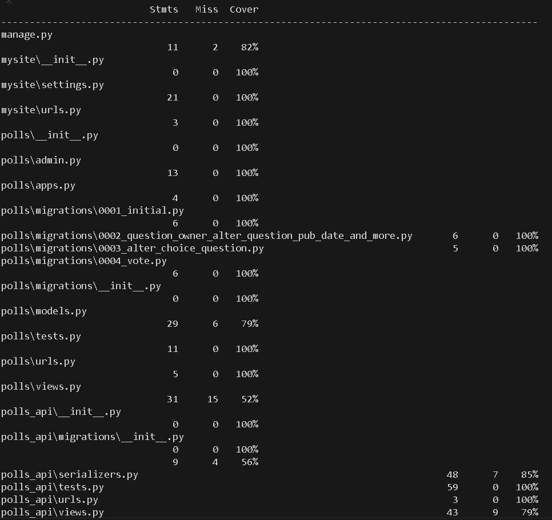Screen dimensions: 552x520
Task: Click the polls\migrations\__init__.py file name
Action: pyautogui.click(x=81, y=286)
